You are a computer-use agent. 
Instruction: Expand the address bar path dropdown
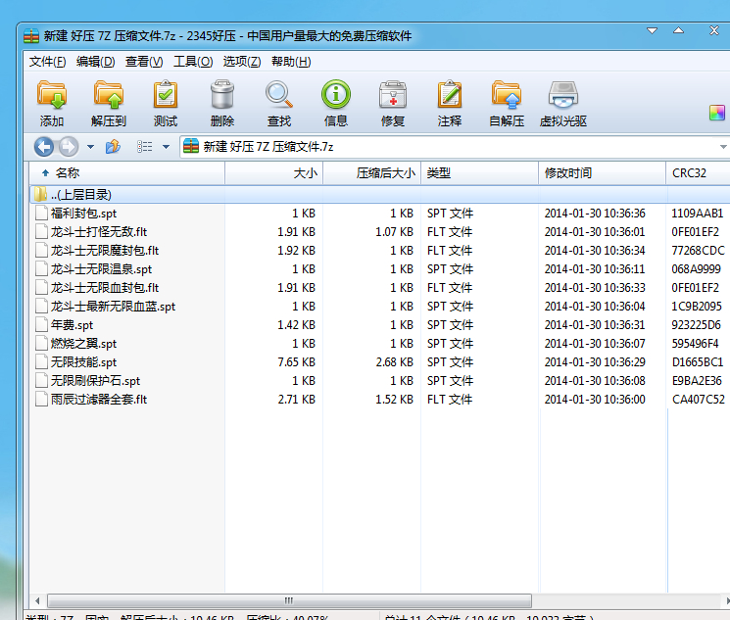tap(723, 147)
